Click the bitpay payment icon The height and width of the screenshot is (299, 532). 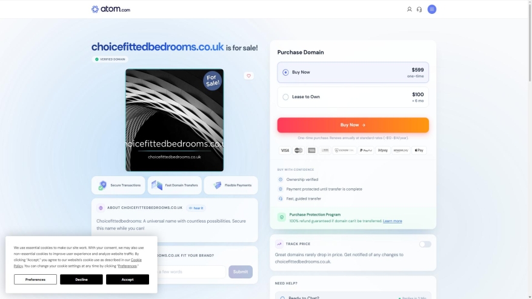tap(383, 151)
